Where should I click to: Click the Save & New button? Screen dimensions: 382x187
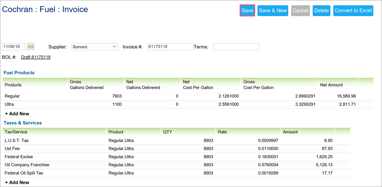tap(273, 11)
